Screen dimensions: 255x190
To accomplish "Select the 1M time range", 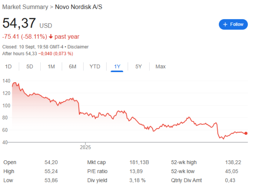I will pos(51,67).
